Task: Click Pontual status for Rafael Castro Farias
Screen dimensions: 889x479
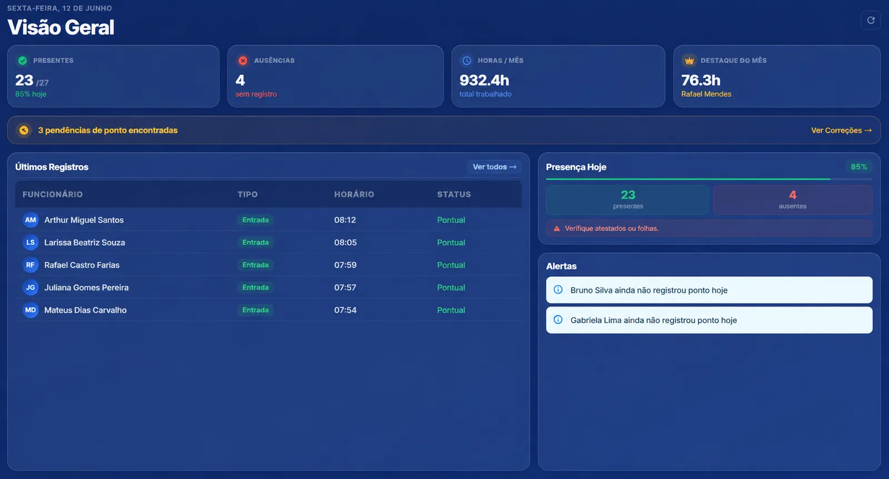Action: coord(451,265)
